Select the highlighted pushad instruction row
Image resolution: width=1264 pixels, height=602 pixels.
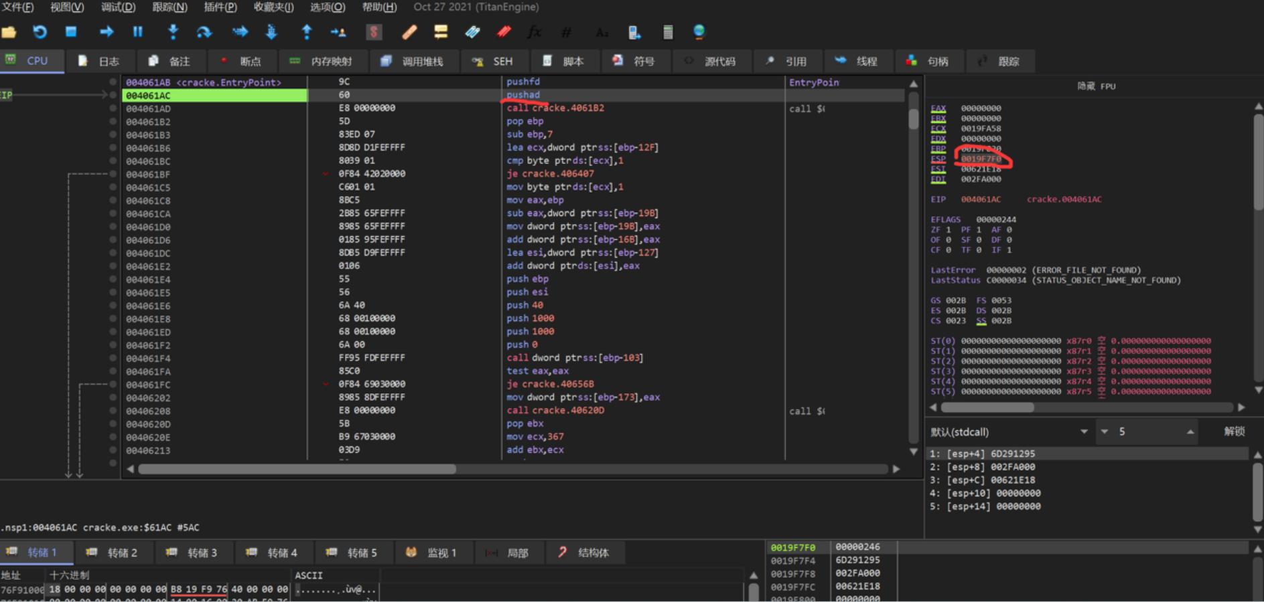(x=513, y=95)
